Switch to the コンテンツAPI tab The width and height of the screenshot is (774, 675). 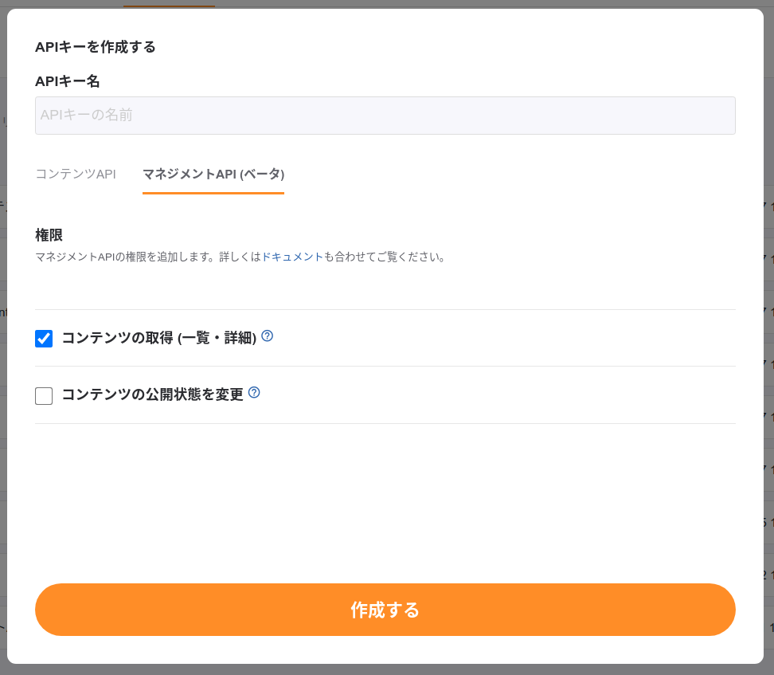point(76,174)
